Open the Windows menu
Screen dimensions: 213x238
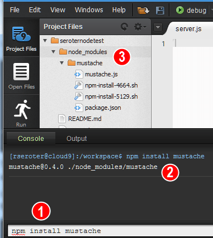click(89, 10)
